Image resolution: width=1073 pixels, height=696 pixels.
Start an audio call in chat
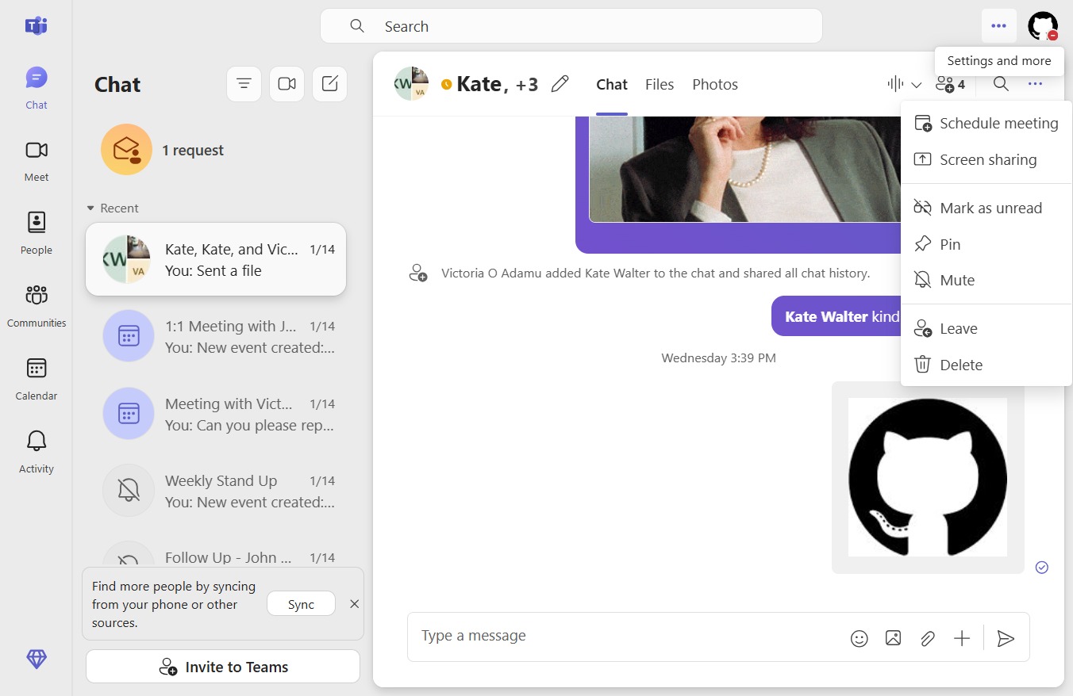896,84
